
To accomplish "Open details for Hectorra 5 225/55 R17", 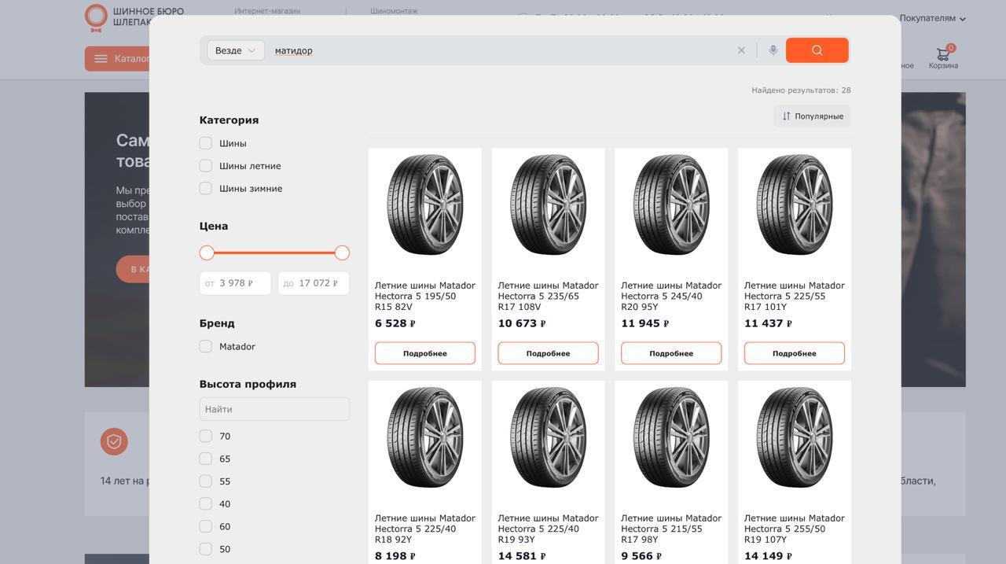I will tap(795, 353).
